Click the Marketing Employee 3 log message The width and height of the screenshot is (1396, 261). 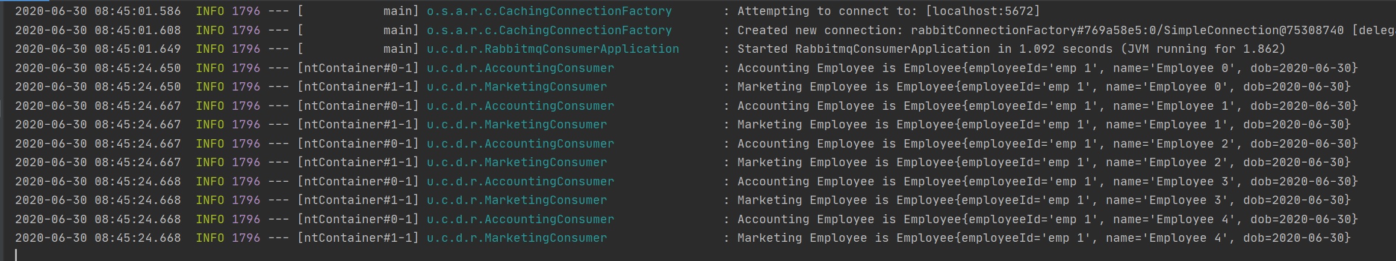pyautogui.click(x=1044, y=200)
